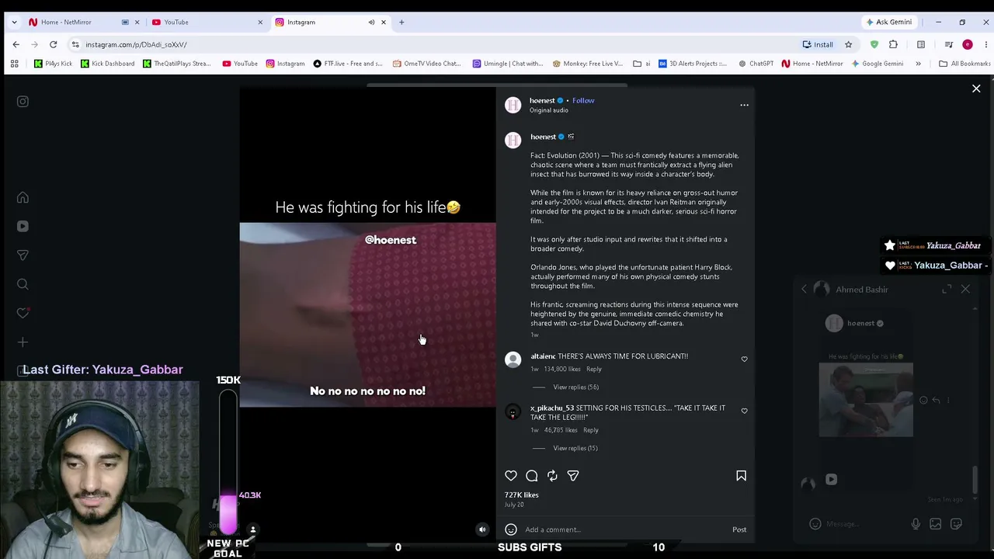Show hidden bookmarks via the overflow chevron
This screenshot has width=994, height=559.
918,64
